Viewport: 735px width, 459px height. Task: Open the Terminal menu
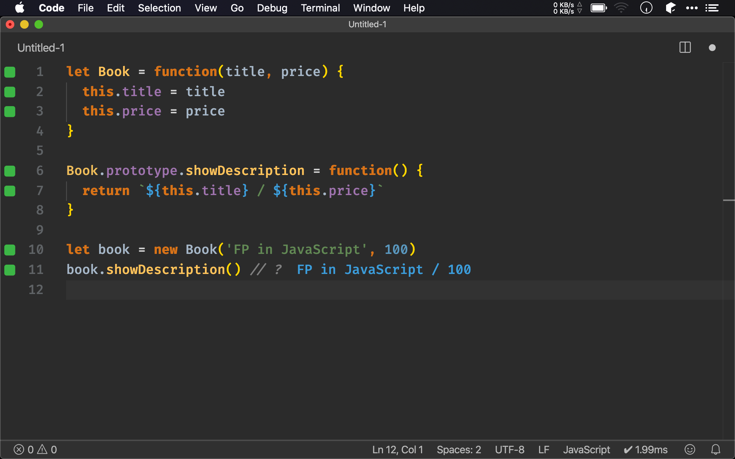(x=320, y=8)
